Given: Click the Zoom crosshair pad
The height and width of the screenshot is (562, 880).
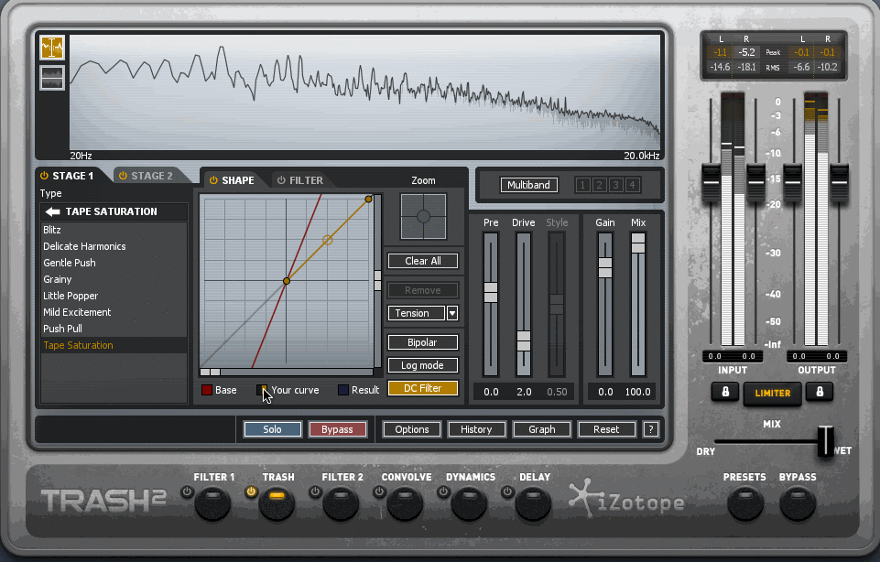Looking at the screenshot, I should click(x=423, y=217).
